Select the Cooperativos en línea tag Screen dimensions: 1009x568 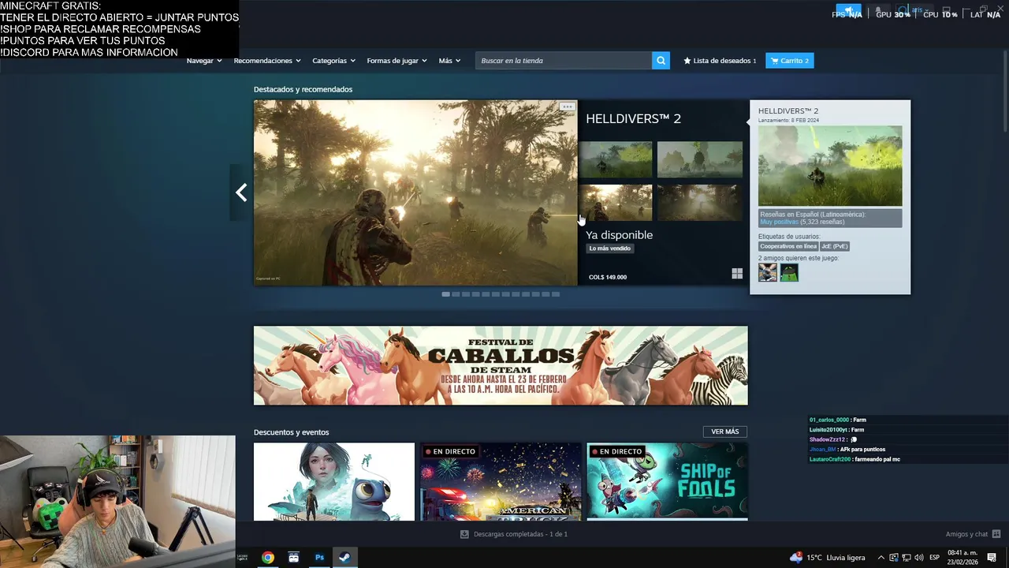click(788, 246)
